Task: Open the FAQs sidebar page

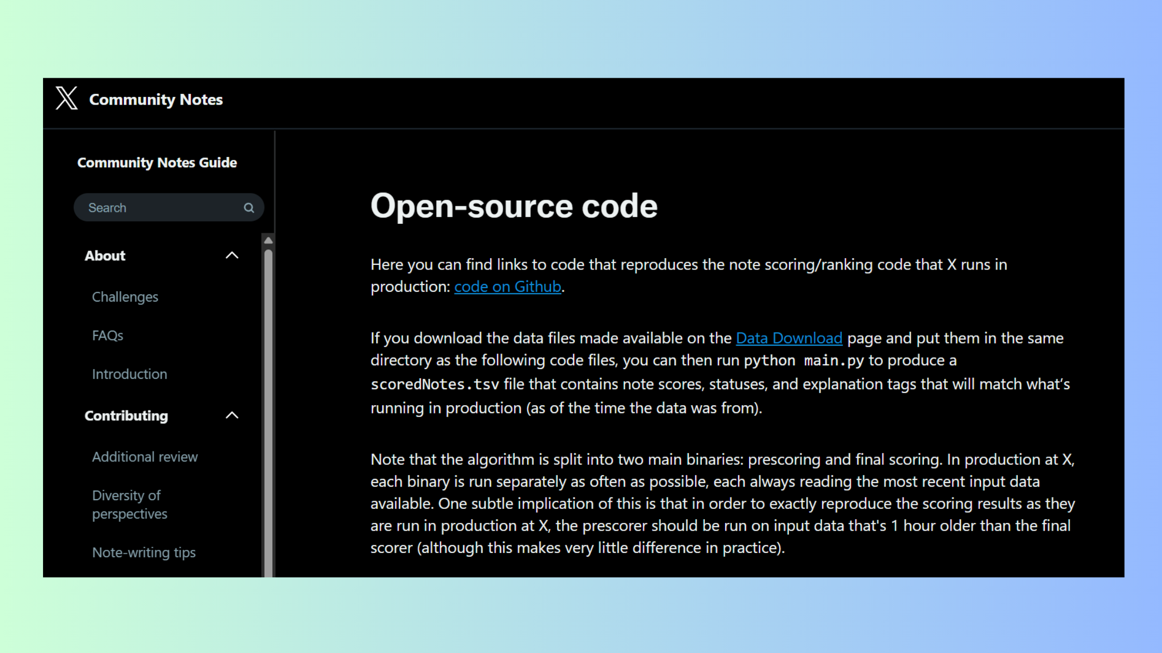Action: click(x=108, y=336)
